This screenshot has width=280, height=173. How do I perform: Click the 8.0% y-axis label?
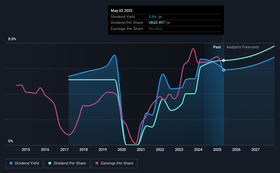tap(12, 39)
